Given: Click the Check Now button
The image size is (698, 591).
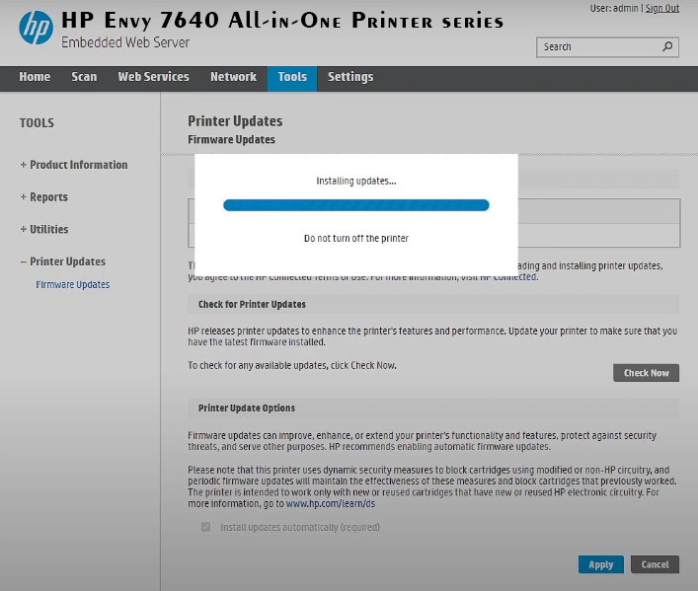Looking at the screenshot, I should pos(646,373).
